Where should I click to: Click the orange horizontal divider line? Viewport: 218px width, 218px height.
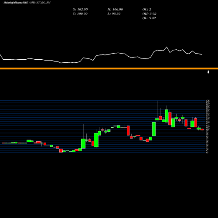click(x=109, y=68)
